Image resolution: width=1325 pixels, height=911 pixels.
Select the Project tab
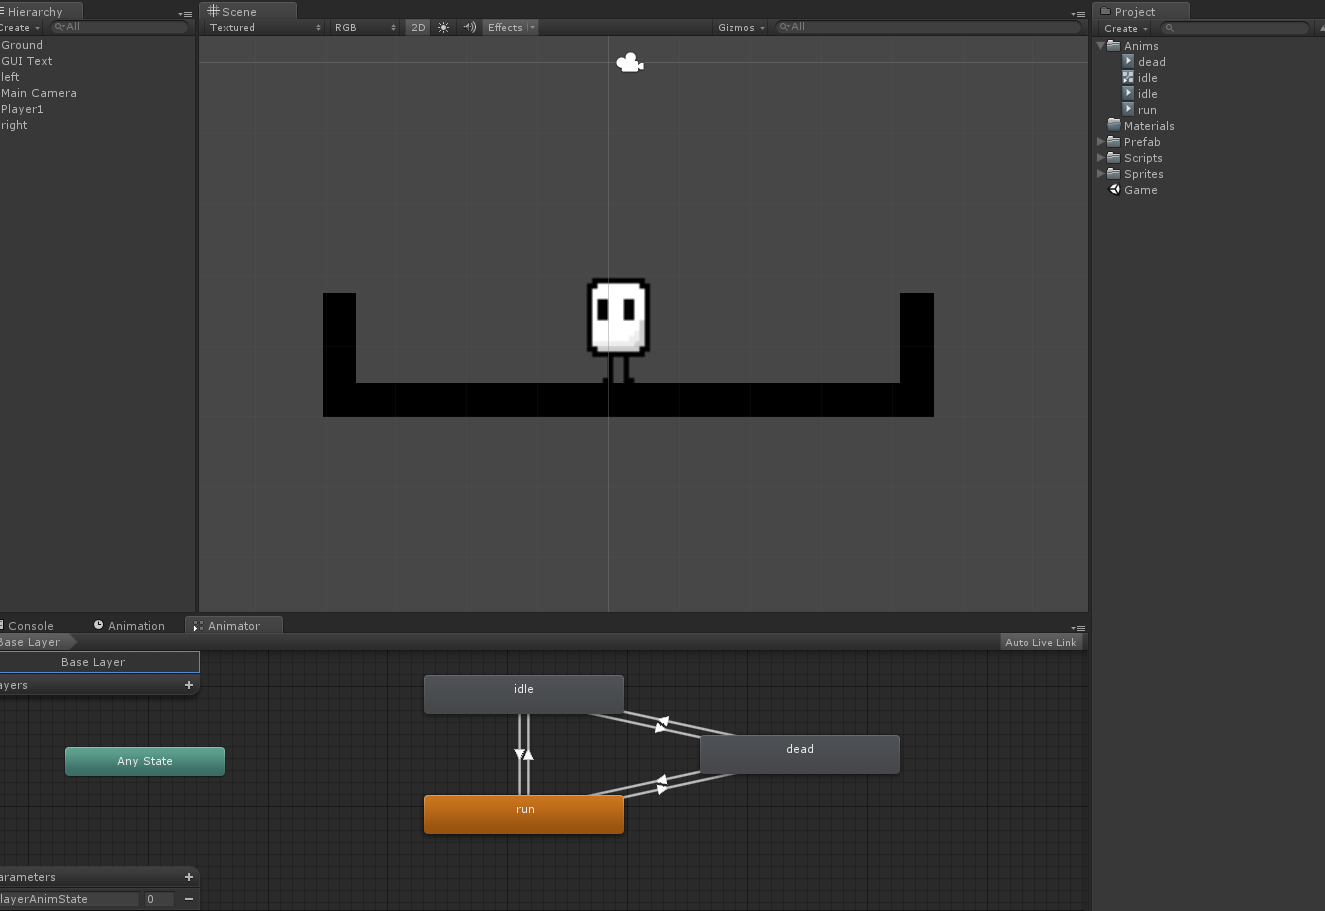click(x=1141, y=11)
